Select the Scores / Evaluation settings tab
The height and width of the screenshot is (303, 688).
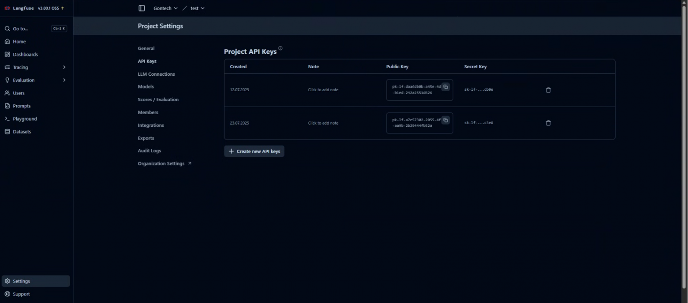[x=158, y=100]
